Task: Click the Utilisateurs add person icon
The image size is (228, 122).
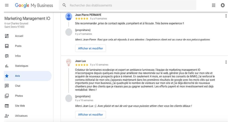Action: point(7,115)
